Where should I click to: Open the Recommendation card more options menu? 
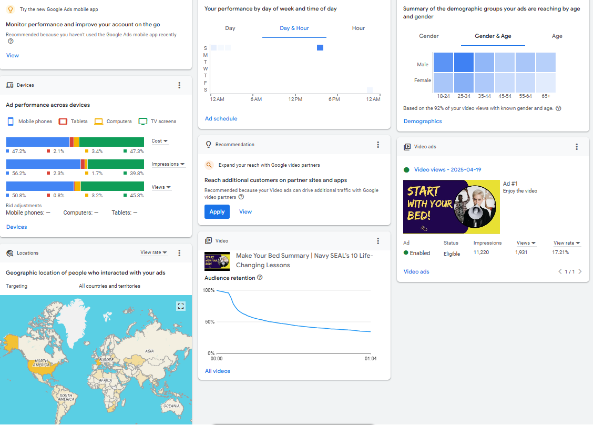[x=378, y=145]
